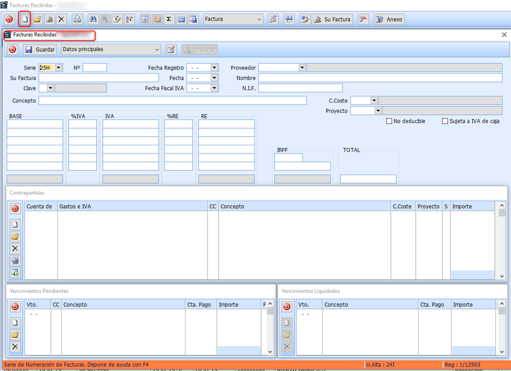Click delete X icon in Vencimientos Pendientes

[x=16, y=347]
